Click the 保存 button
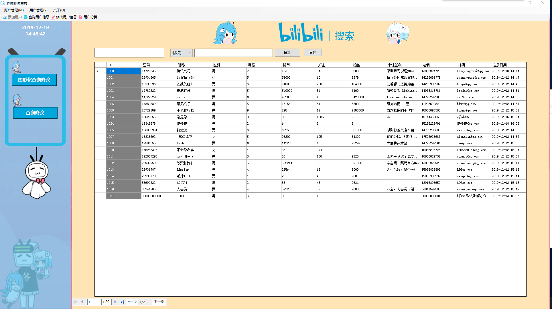 (x=313, y=52)
